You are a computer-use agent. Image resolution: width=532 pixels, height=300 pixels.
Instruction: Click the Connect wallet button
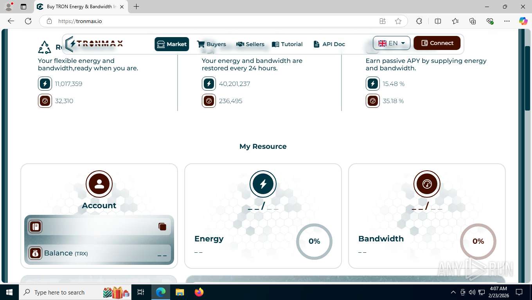437,43
